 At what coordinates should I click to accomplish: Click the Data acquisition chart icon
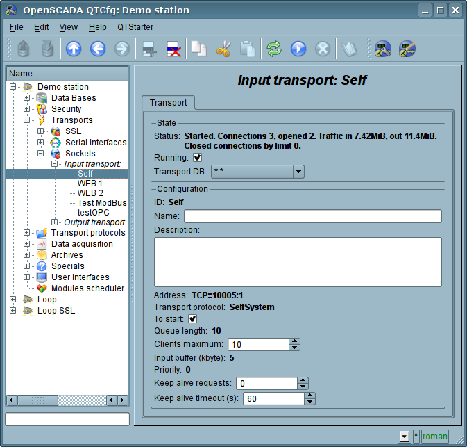pos(42,244)
